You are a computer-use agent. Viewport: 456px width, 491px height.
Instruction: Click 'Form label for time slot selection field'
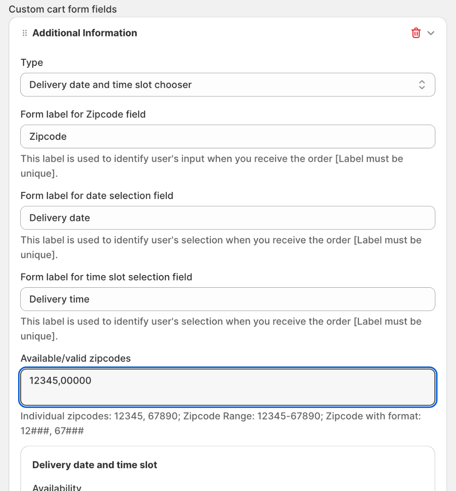[x=106, y=277]
